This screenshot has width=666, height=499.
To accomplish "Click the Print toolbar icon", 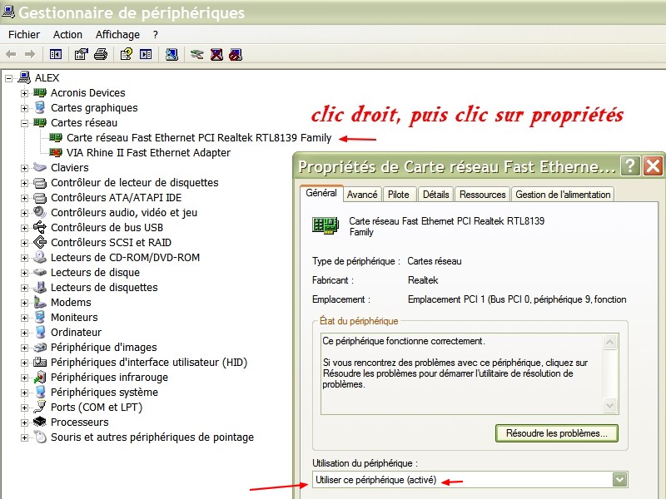I will 101,55.
